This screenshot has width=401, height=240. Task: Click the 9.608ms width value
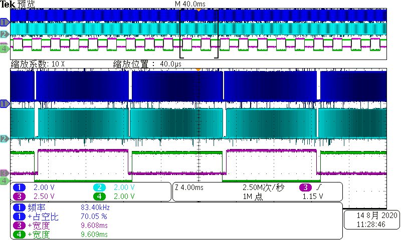point(94,225)
